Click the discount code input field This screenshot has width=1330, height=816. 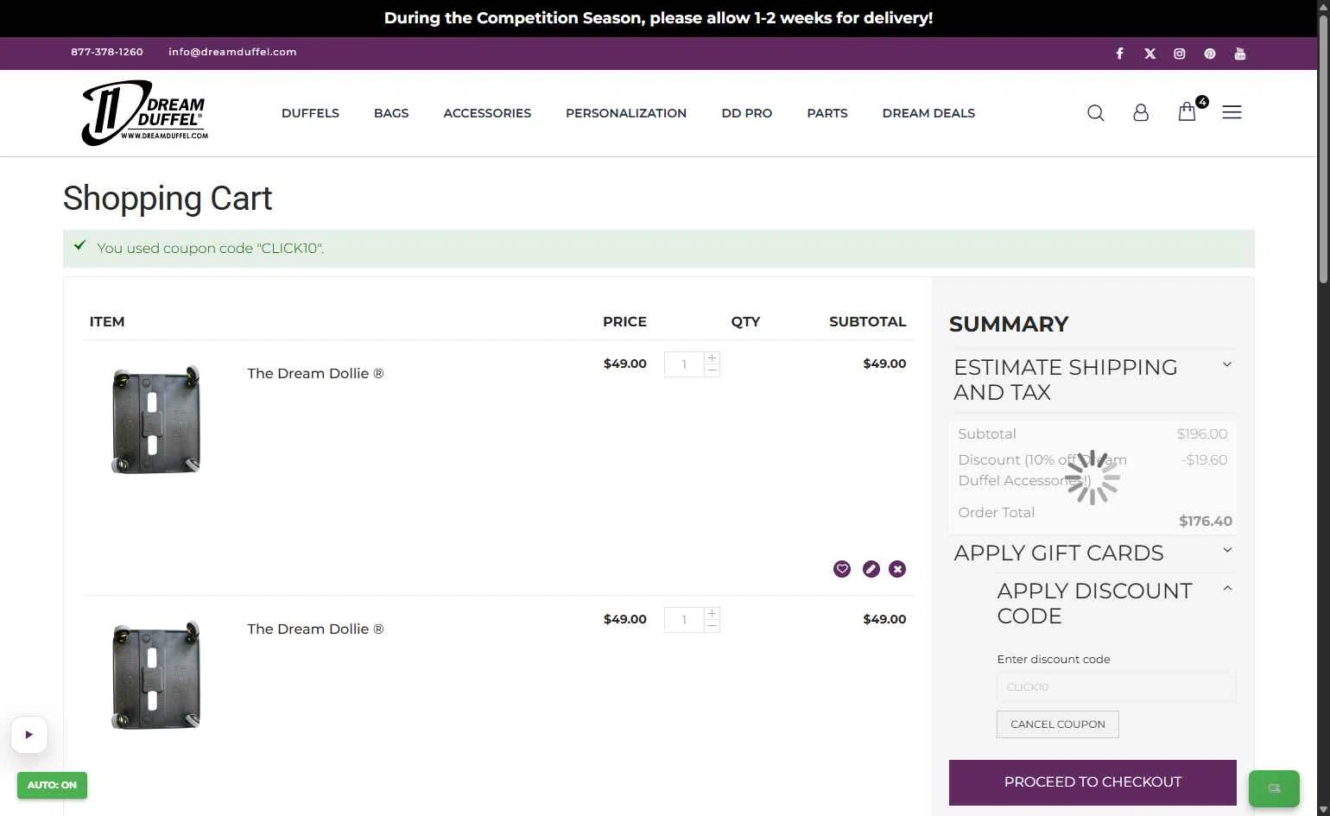click(1116, 687)
